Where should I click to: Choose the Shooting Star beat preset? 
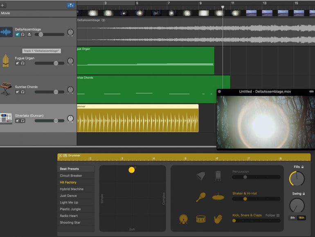70,223
